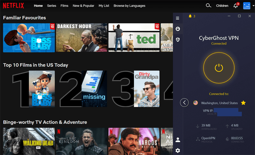Click the download arrow statistic icon
Screen dimensions: 255x155
pyautogui.click(x=197, y=126)
